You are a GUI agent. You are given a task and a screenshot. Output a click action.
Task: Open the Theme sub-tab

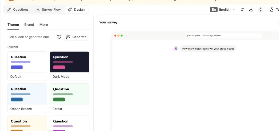coord(13,25)
